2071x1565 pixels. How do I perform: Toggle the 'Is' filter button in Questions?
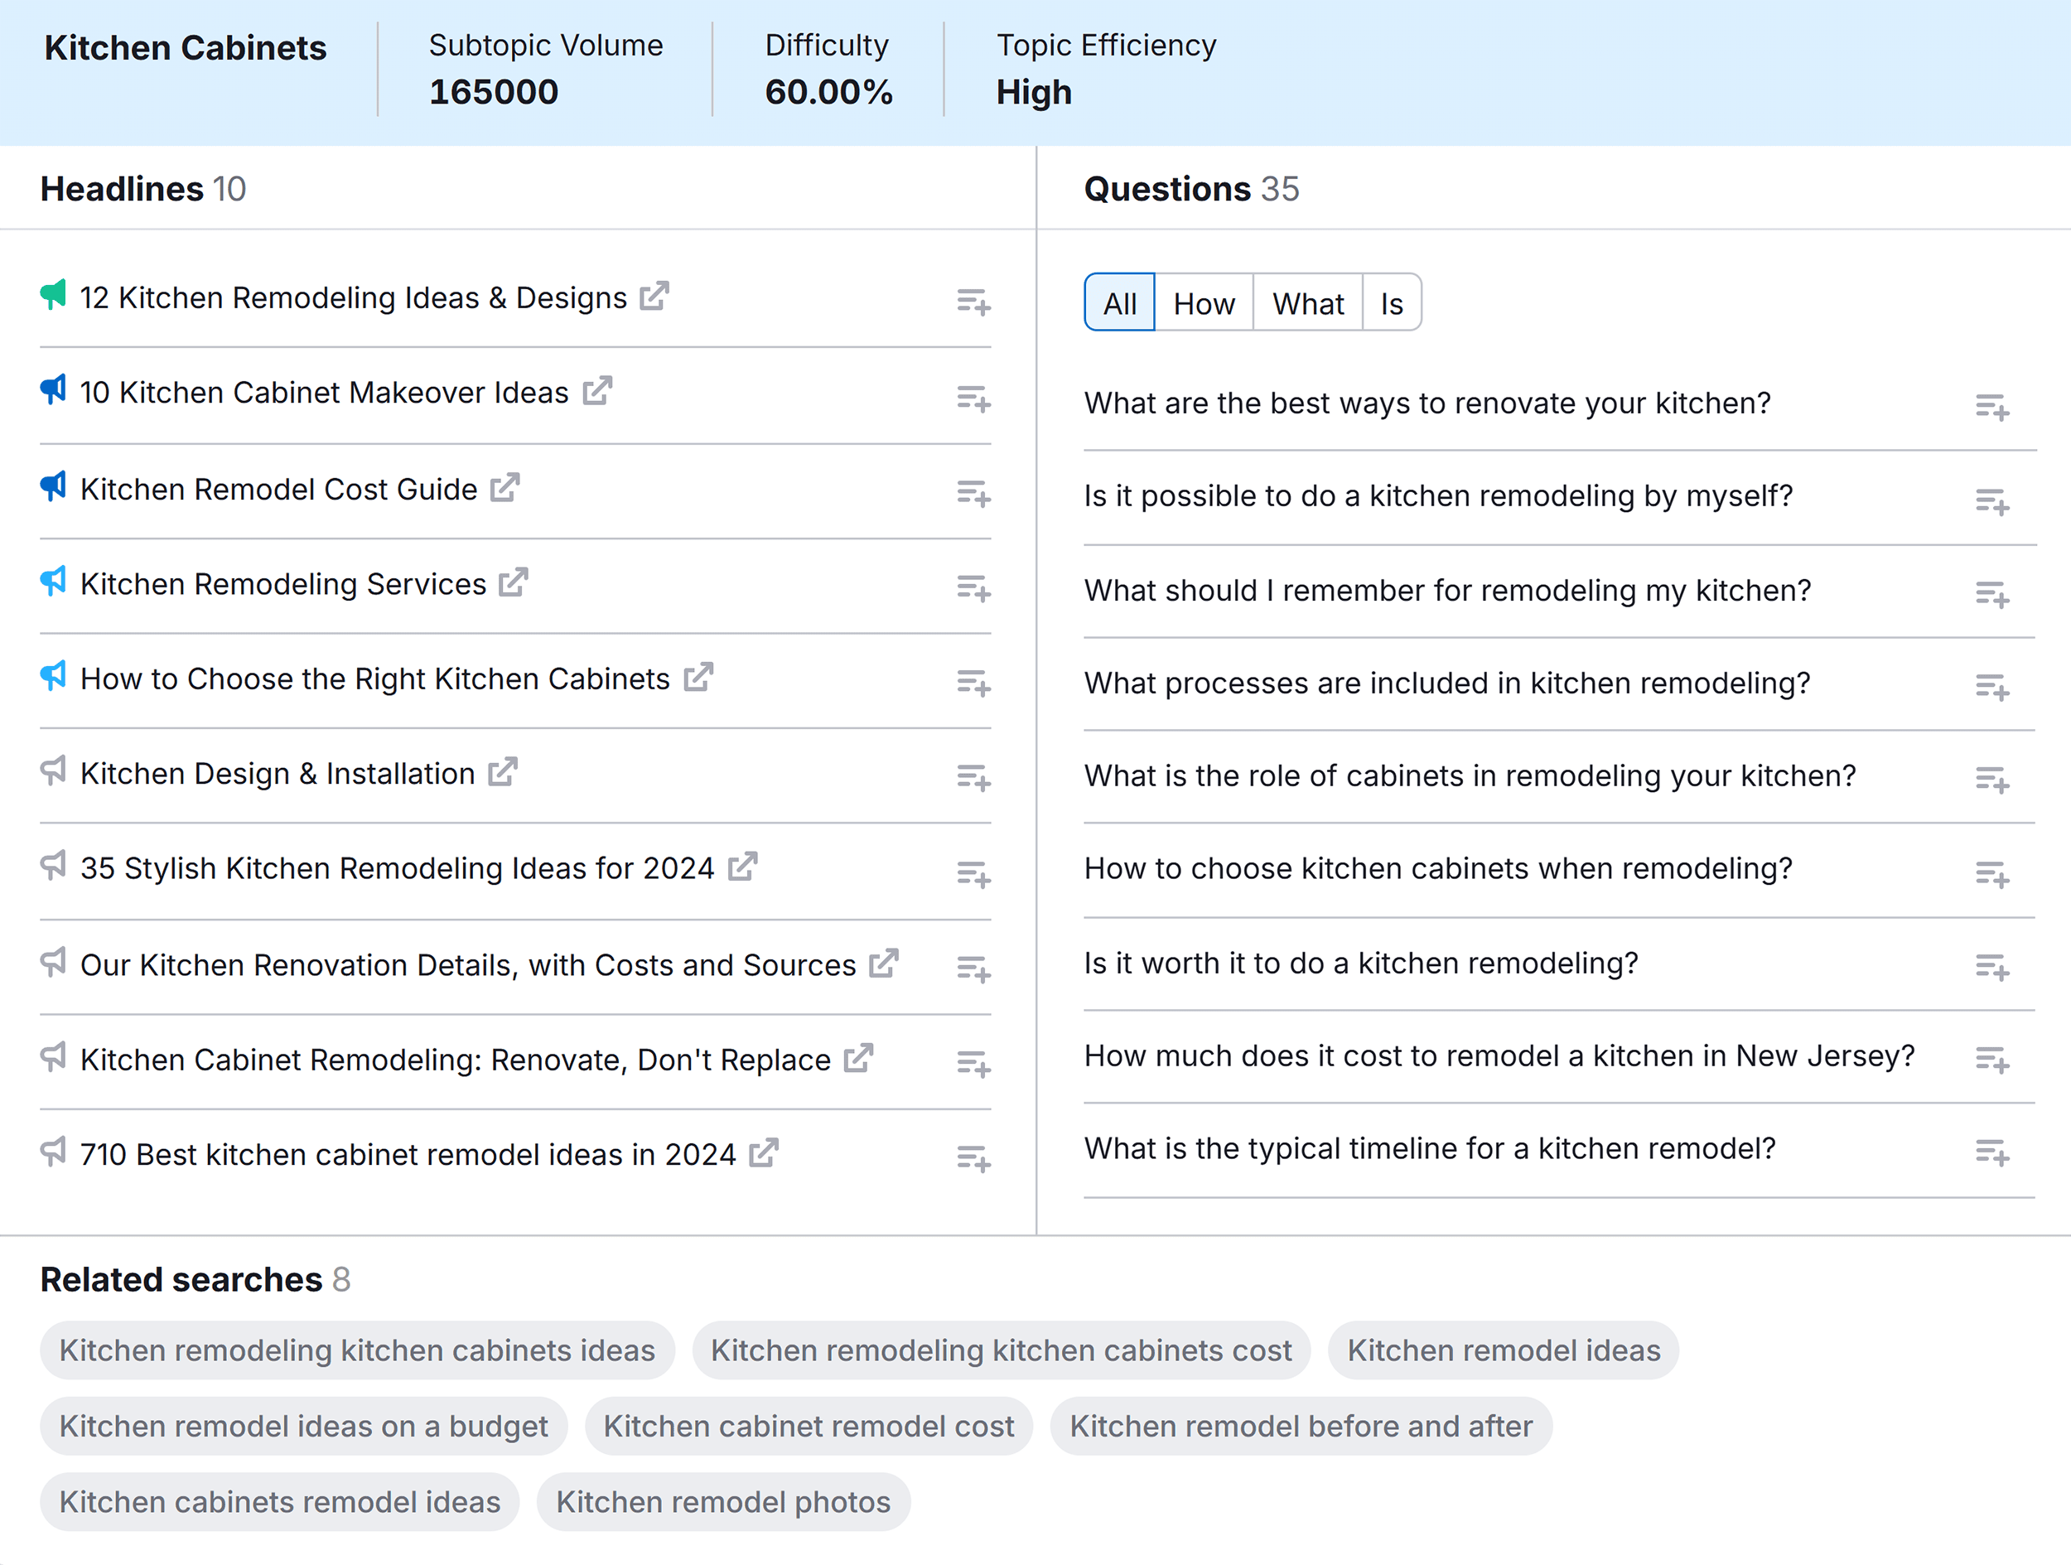[1391, 302]
